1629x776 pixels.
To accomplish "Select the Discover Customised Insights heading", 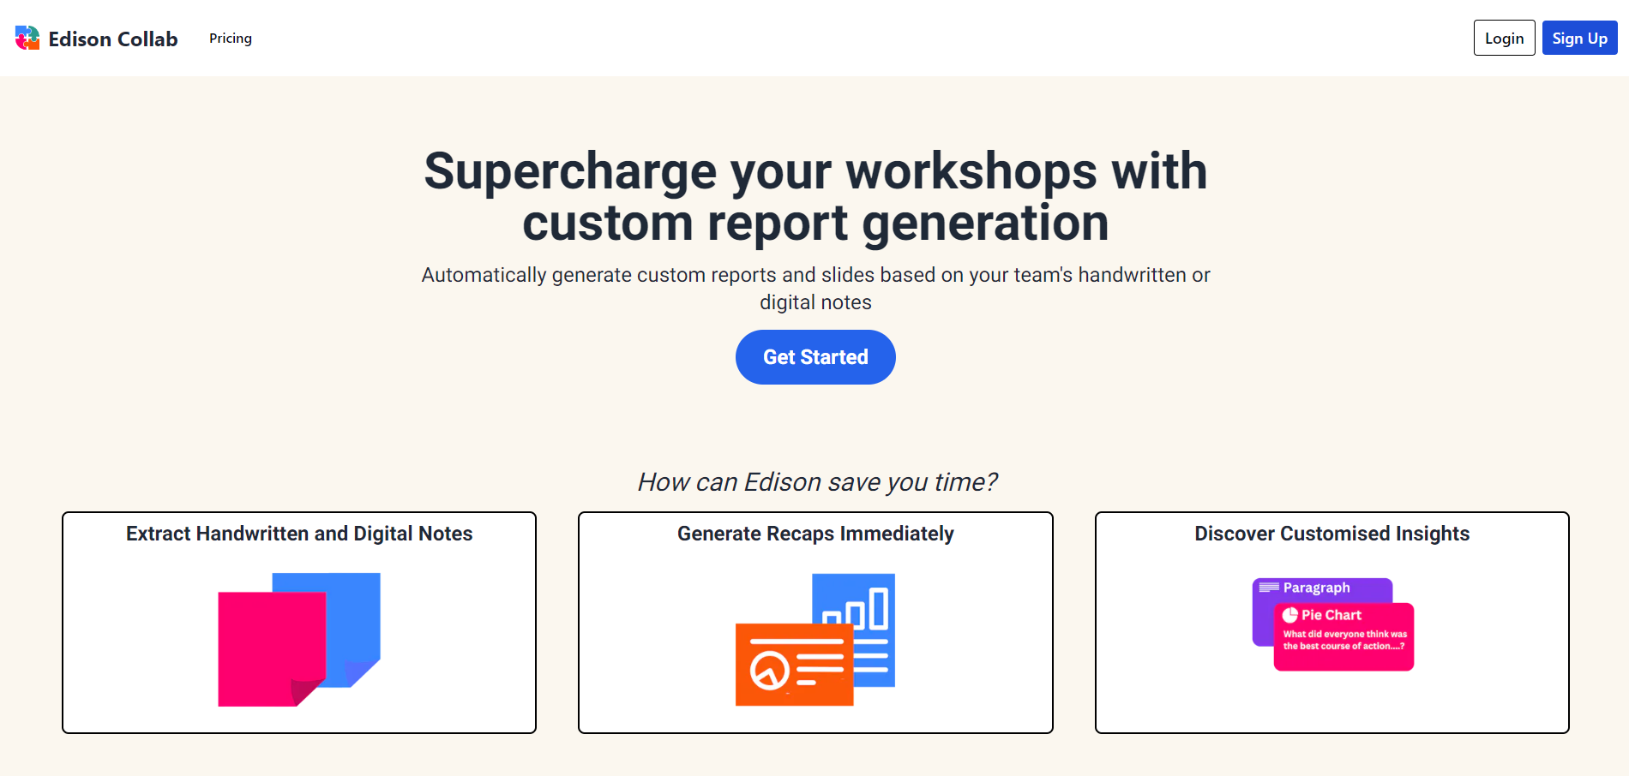I will tap(1331, 534).
